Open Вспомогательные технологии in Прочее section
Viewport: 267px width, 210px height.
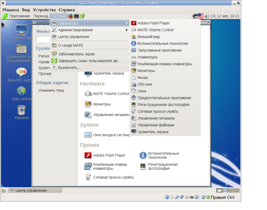tap(159, 155)
